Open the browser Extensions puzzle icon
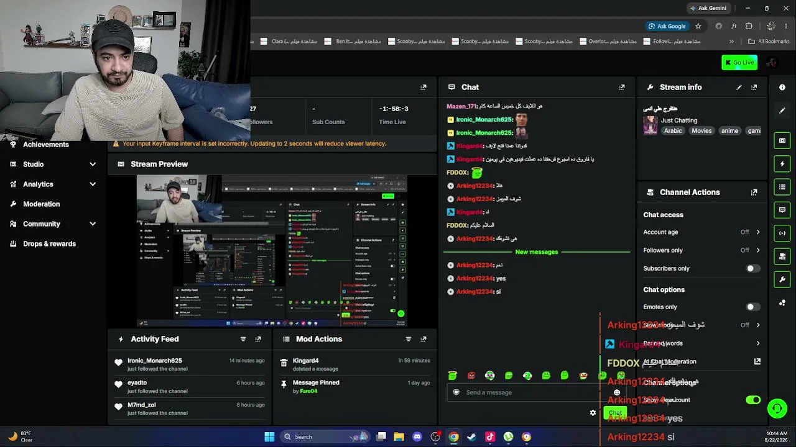 point(749,26)
